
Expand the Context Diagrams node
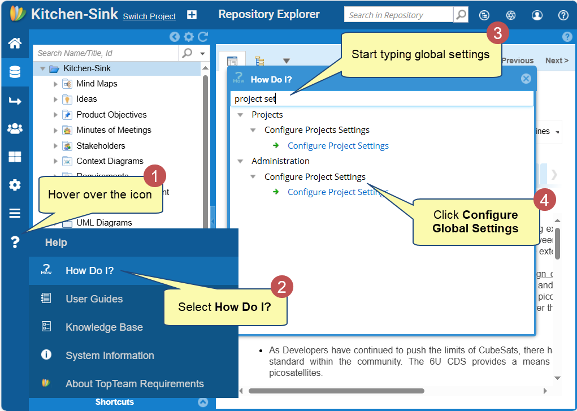coord(55,161)
